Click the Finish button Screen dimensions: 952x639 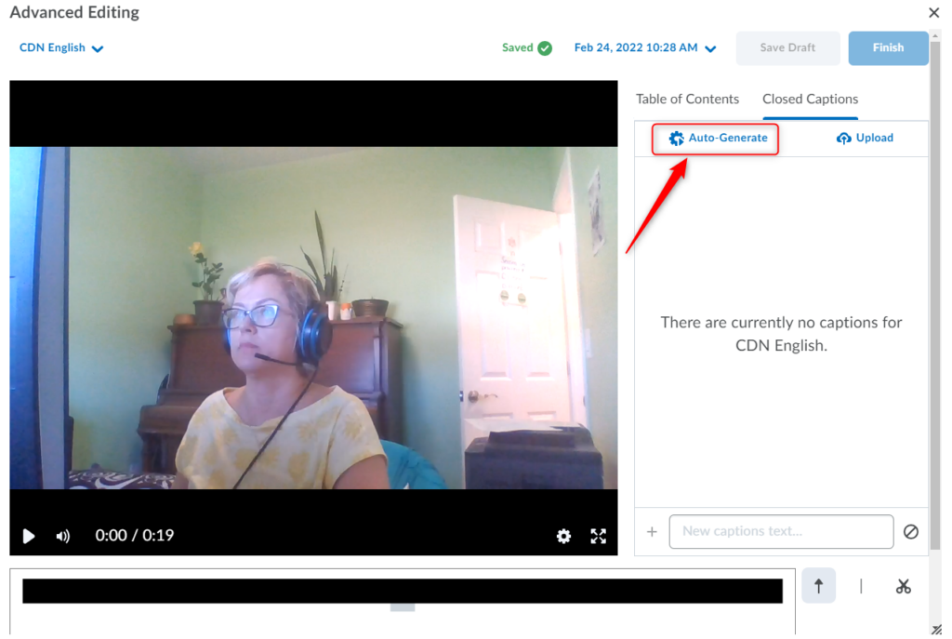888,48
